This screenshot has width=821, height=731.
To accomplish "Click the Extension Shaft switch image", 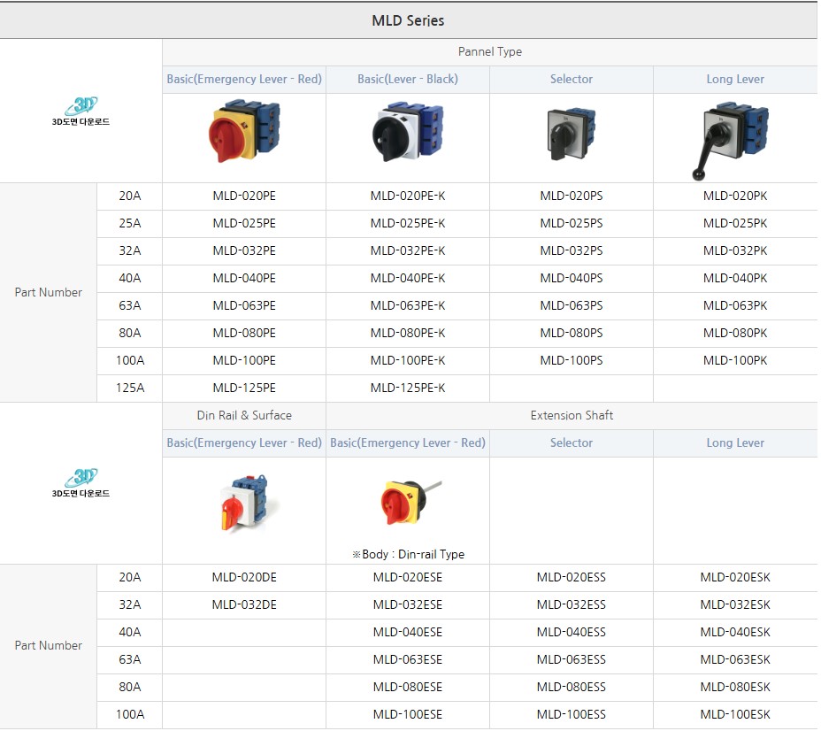I will tap(409, 501).
